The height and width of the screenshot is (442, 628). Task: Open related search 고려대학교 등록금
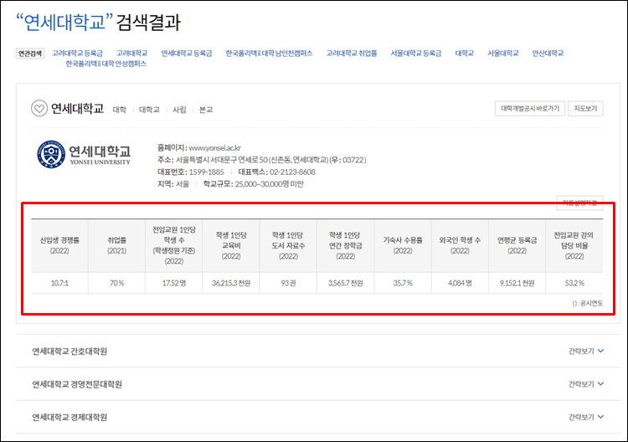tap(77, 54)
